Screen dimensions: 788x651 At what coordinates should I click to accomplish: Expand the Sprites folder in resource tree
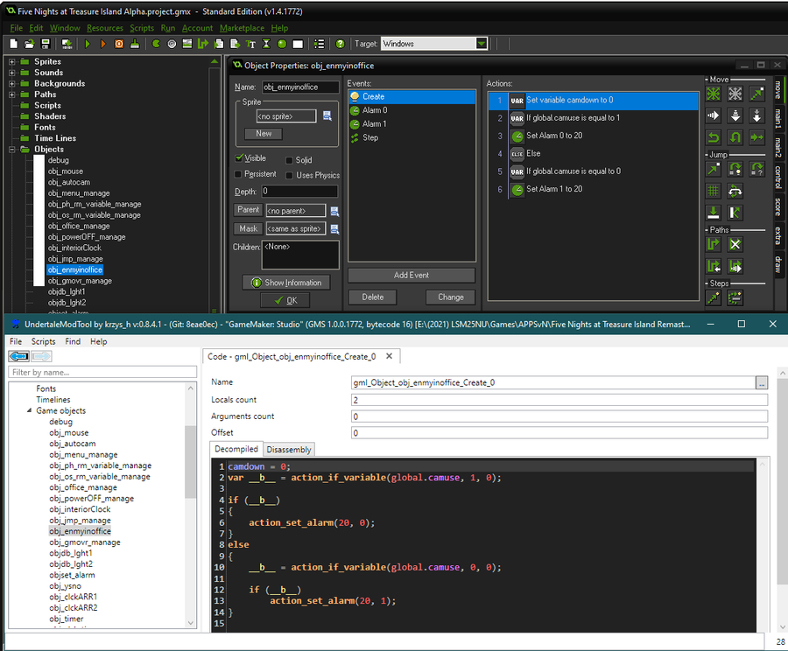click(12, 62)
